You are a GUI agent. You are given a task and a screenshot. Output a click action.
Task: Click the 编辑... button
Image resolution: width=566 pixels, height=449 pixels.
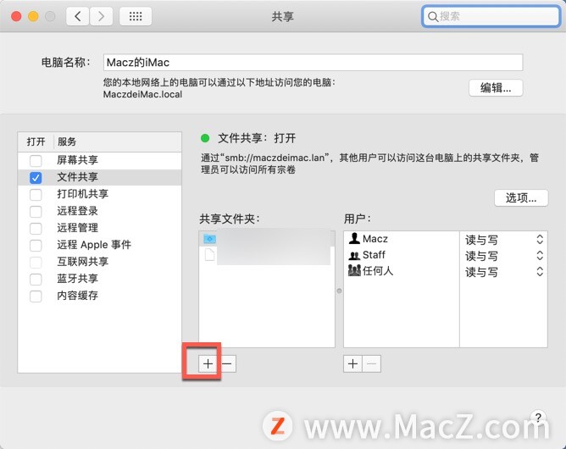pos(496,88)
